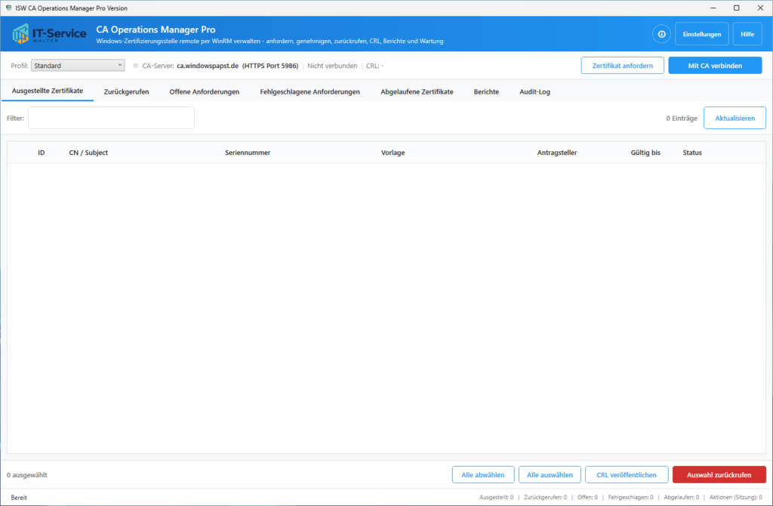Sort by Status column header
The height and width of the screenshot is (506, 773).
[x=692, y=153]
